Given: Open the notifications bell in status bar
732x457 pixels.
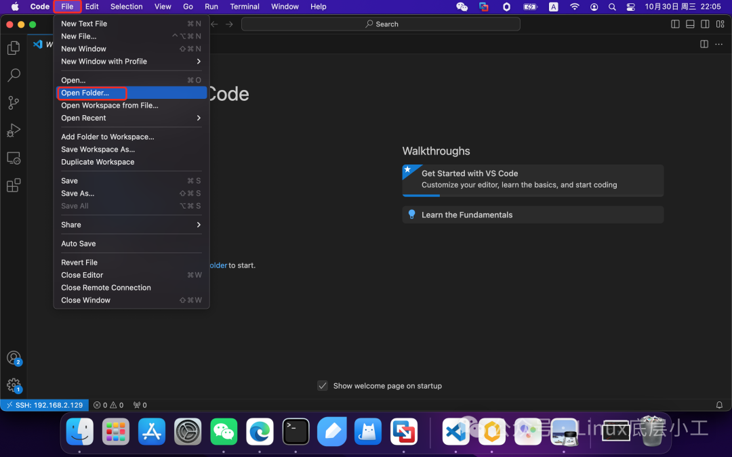Looking at the screenshot, I should (x=719, y=405).
